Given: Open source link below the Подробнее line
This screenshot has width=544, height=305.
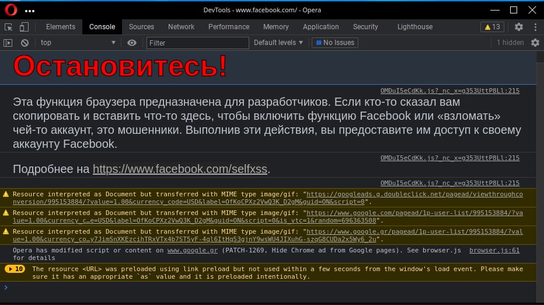Looking at the screenshot, I should click(x=450, y=183).
